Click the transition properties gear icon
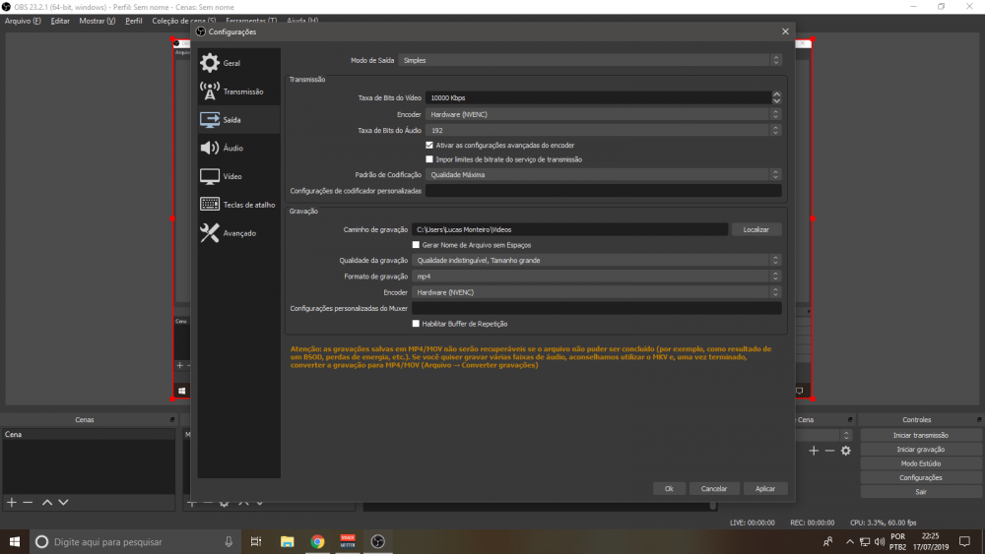Screen dimensions: 985x554 pyautogui.click(x=845, y=451)
